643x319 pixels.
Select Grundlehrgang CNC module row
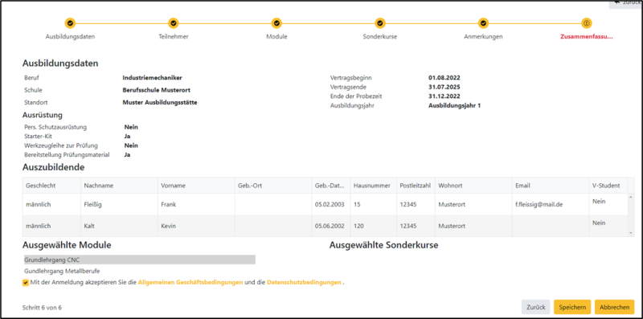coord(139,260)
